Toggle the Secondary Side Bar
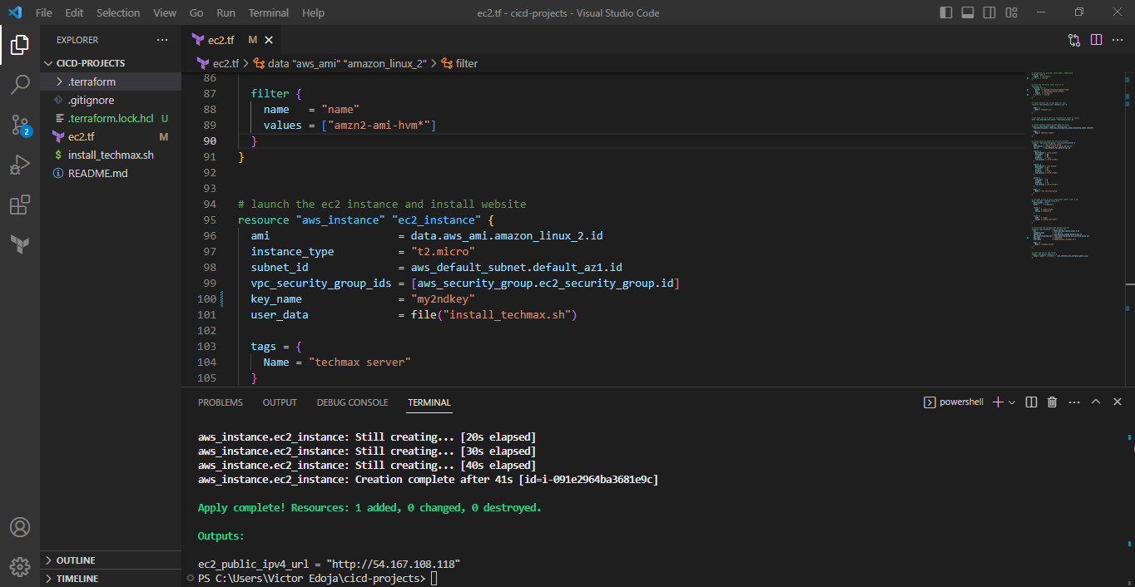Viewport: 1135px width, 587px height. click(x=990, y=12)
